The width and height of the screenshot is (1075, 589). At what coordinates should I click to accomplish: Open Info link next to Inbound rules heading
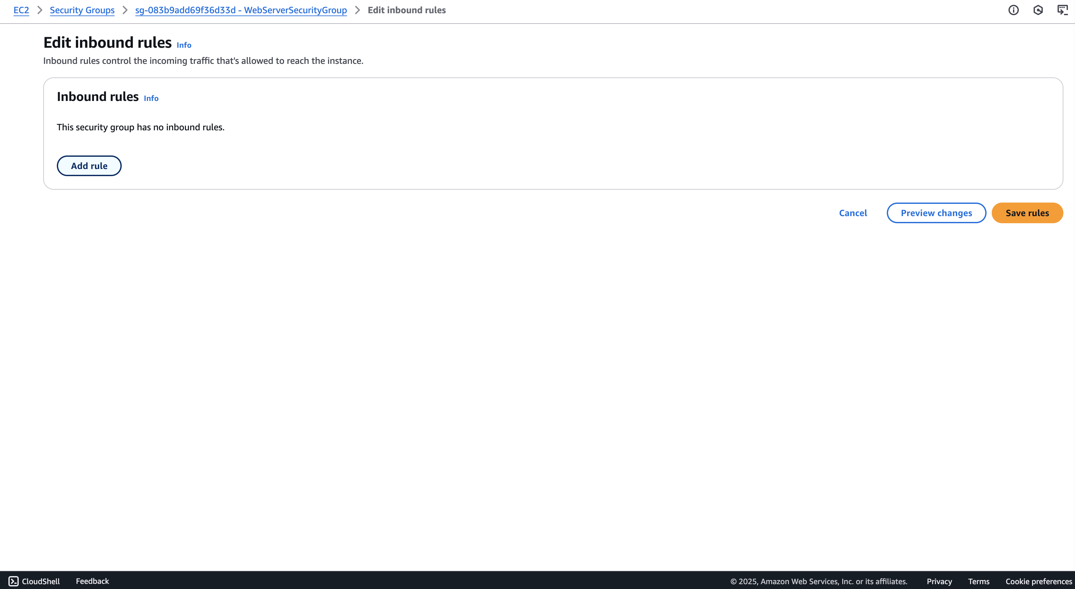pyautogui.click(x=151, y=98)
